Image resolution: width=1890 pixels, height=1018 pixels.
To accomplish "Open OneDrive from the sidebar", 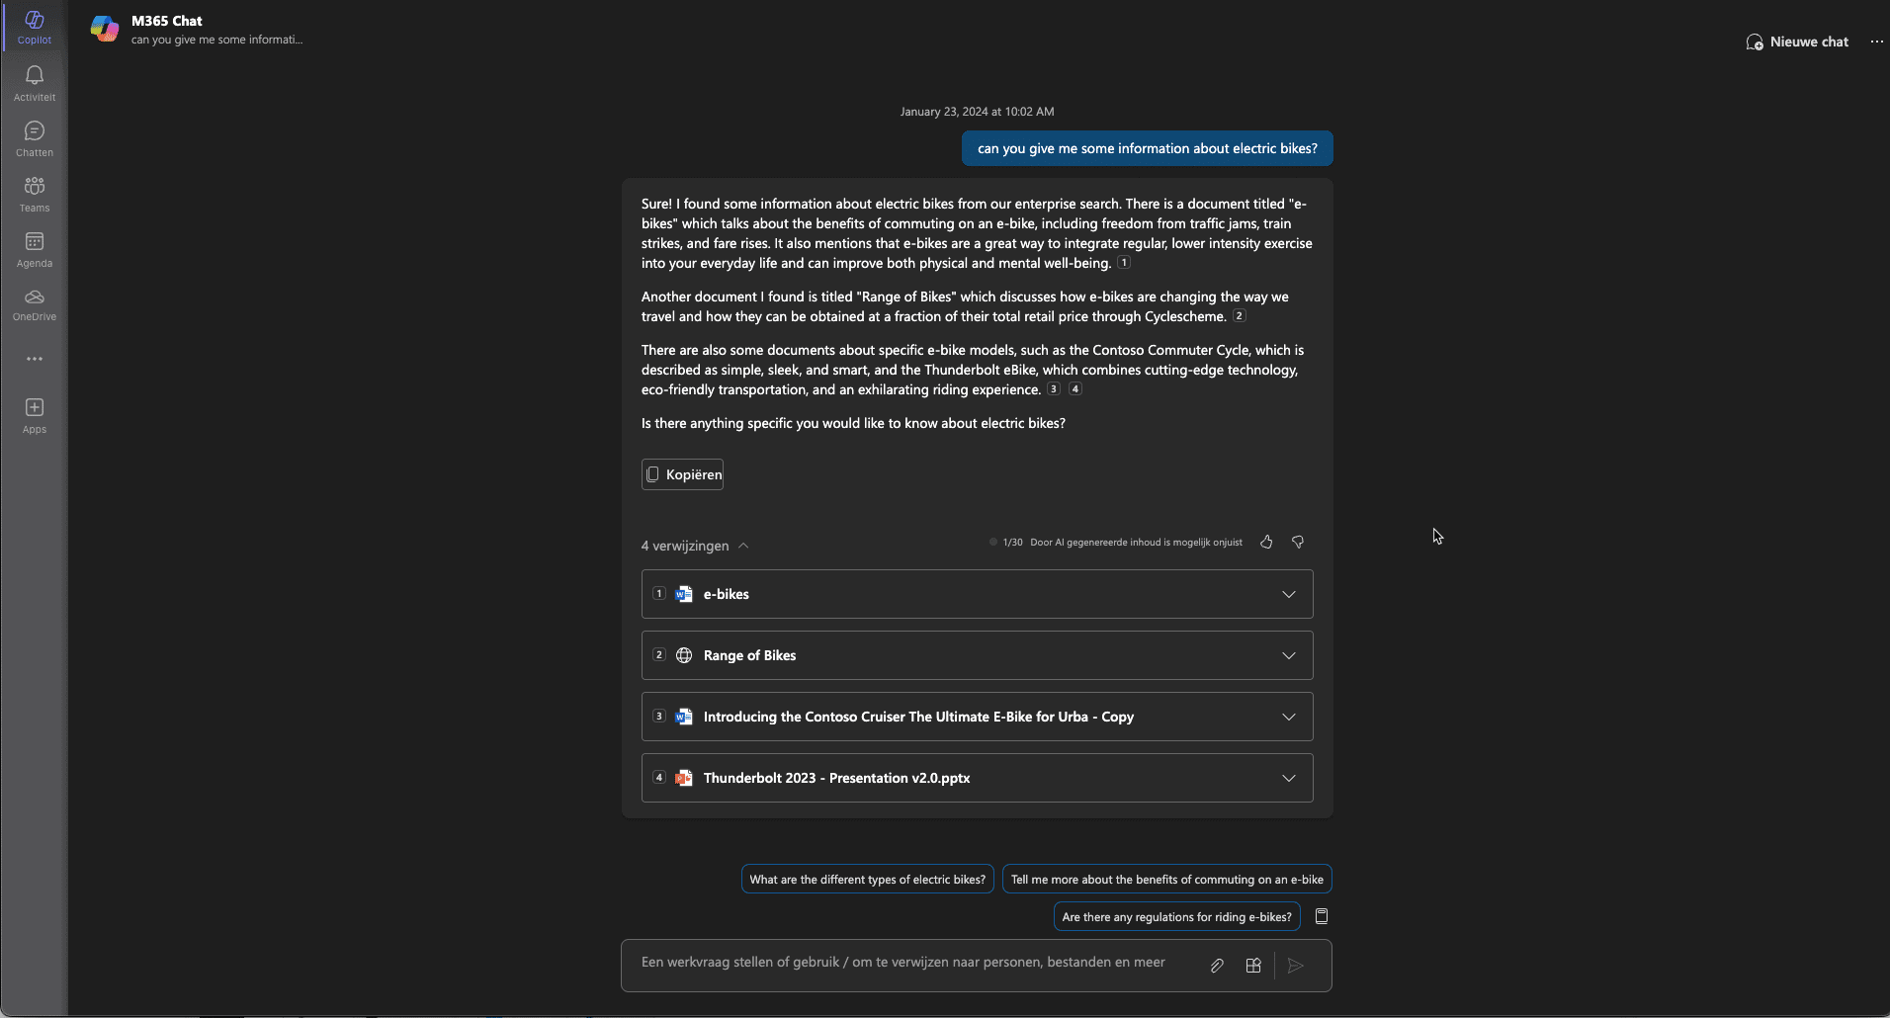I will click(x=34, y=301).
